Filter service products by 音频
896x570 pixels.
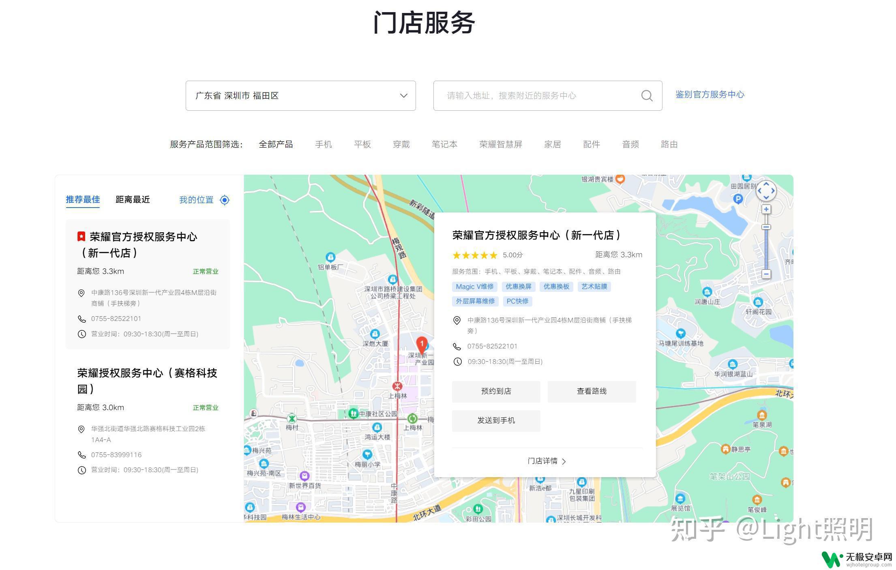pos(630,144)
